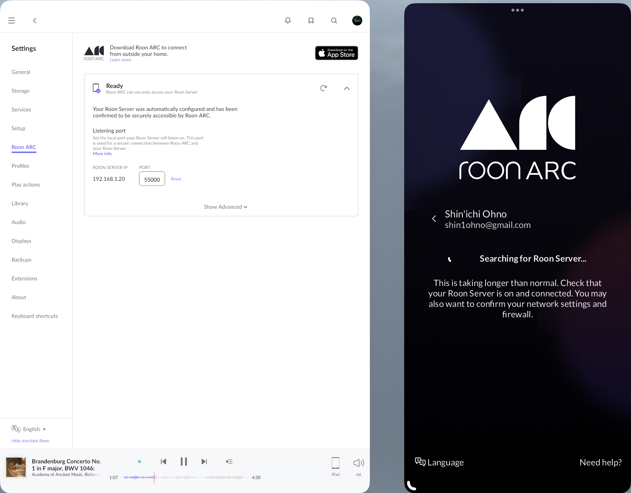Open the hamburger navigation menu

(x=11, y=21)
